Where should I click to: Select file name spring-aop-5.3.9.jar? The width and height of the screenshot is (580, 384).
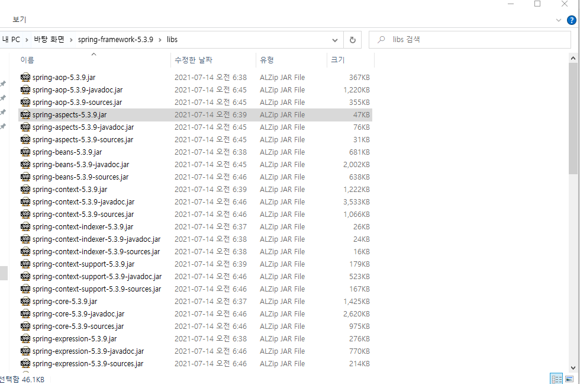[64, 78]
